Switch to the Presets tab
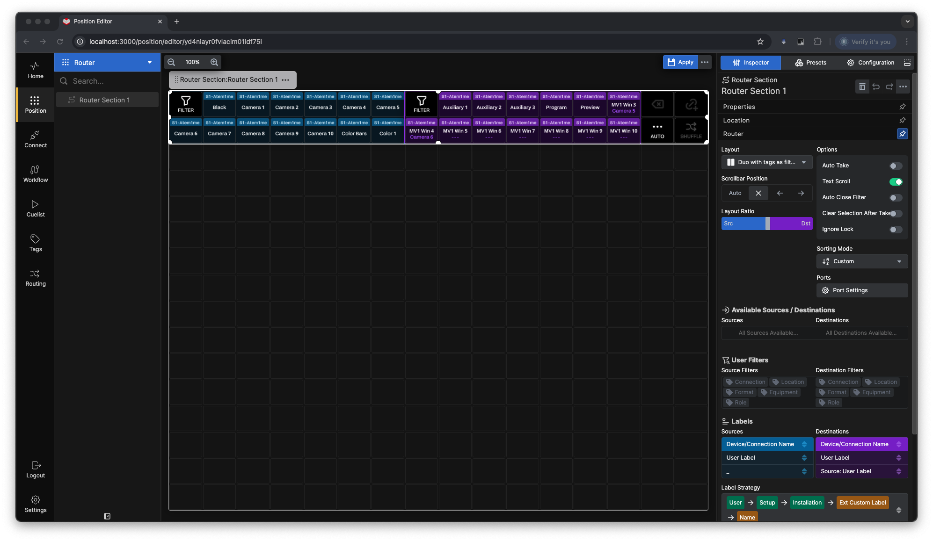 click(811, 63)
